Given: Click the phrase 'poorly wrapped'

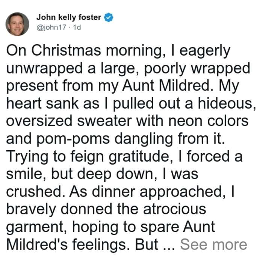Looking at the screenshot, I should pos(197,69).
